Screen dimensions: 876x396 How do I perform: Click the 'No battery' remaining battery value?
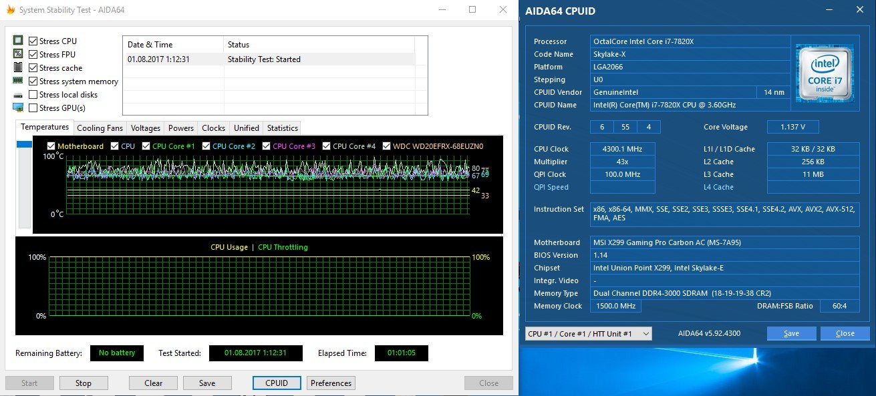click(117, 353)
